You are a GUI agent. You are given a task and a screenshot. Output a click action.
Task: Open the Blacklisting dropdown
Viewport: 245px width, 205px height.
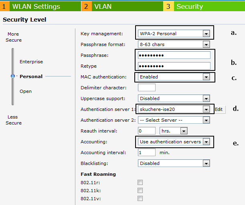pos(174,163)
